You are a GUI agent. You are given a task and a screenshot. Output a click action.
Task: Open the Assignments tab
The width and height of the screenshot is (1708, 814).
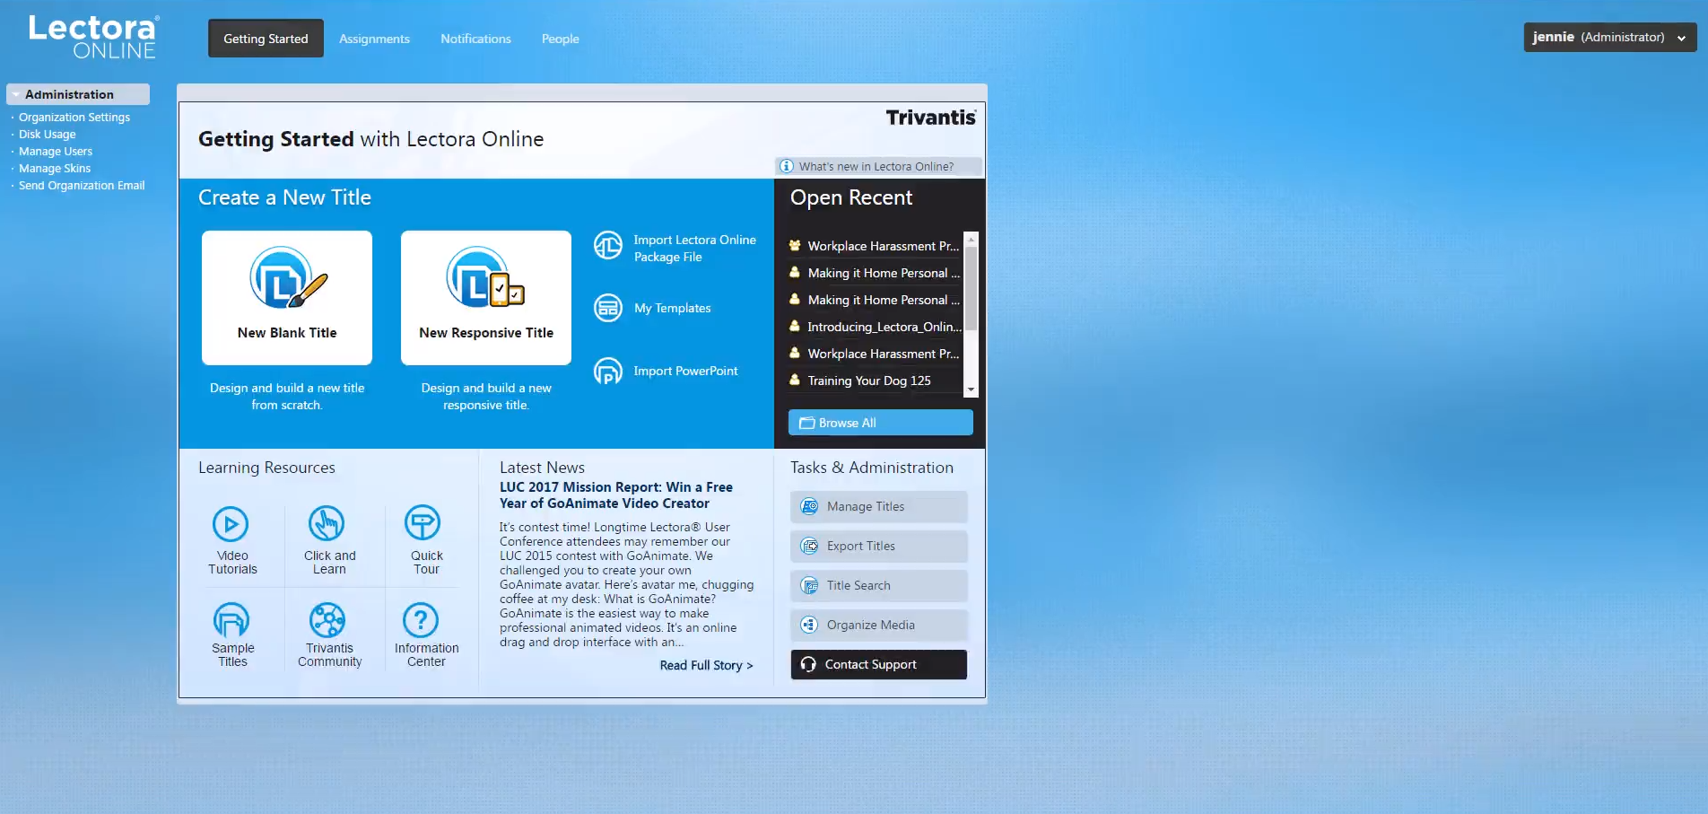tap(374, 39)
